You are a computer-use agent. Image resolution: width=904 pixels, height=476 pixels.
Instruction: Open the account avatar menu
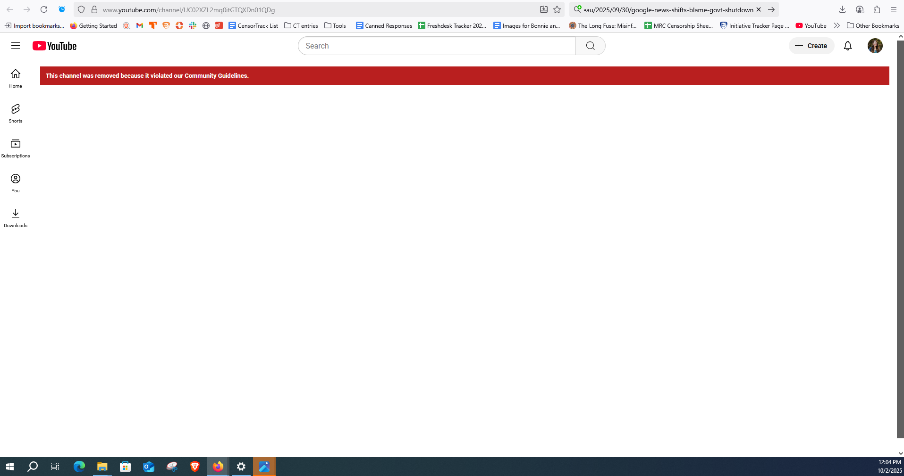(875, 46)
